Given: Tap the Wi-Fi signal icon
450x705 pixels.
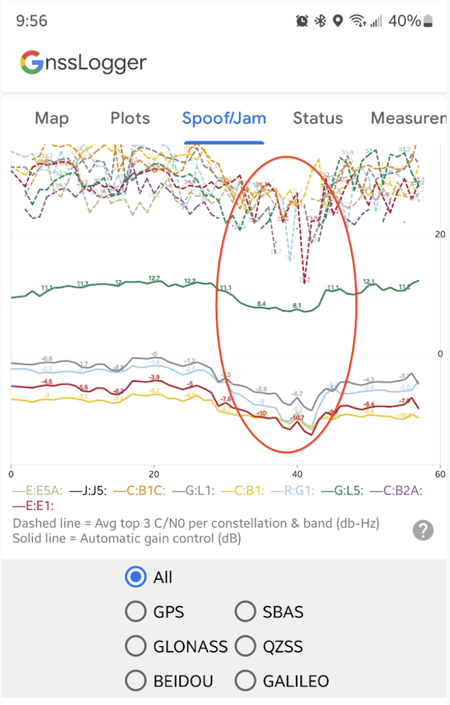Looking at the screenshot, I should (x=357, y=20).
